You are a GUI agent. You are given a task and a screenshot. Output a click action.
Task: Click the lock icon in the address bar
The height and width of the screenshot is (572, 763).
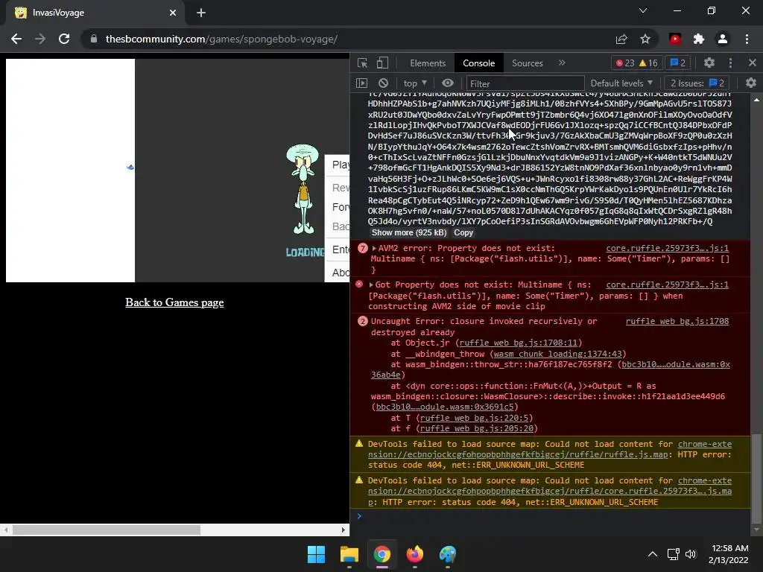pos(93,39)
